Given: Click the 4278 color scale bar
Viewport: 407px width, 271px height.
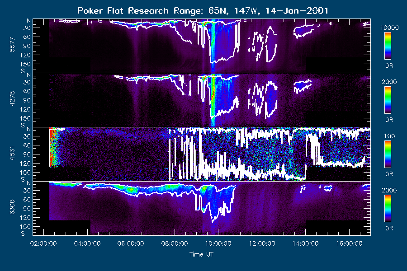Looking at the screenshot, I should pos(388,100).
